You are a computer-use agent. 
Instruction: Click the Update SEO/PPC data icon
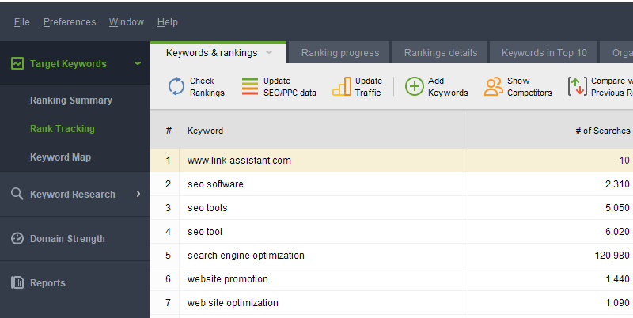coord(250,87)
